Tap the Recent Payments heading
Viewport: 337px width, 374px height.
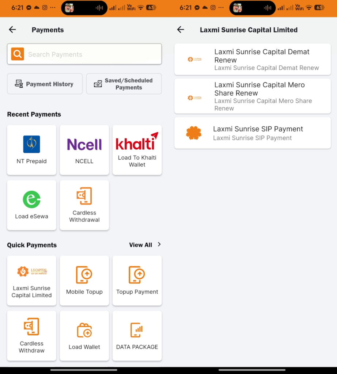(x=34, y=114)
